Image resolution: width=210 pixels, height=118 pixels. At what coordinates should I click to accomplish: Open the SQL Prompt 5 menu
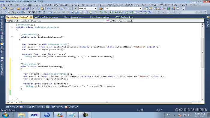(61, 5)
